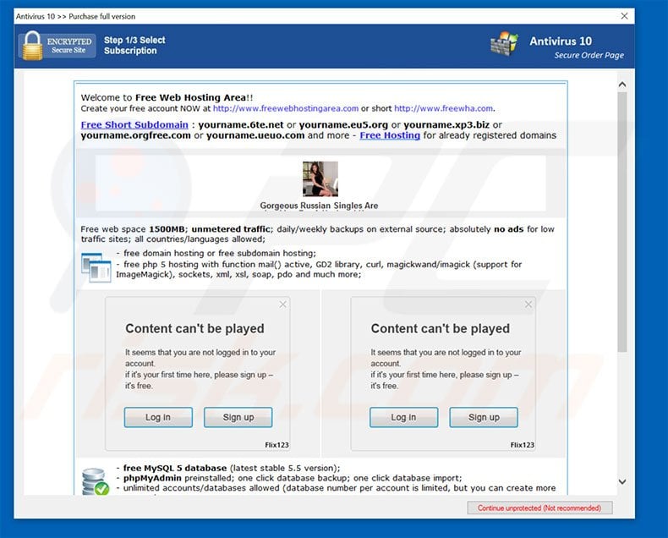Image resolution: width=668 pixels, height=538 pixels.
Task: Close the right Content can't be played box
Action: tap(528, 305)
